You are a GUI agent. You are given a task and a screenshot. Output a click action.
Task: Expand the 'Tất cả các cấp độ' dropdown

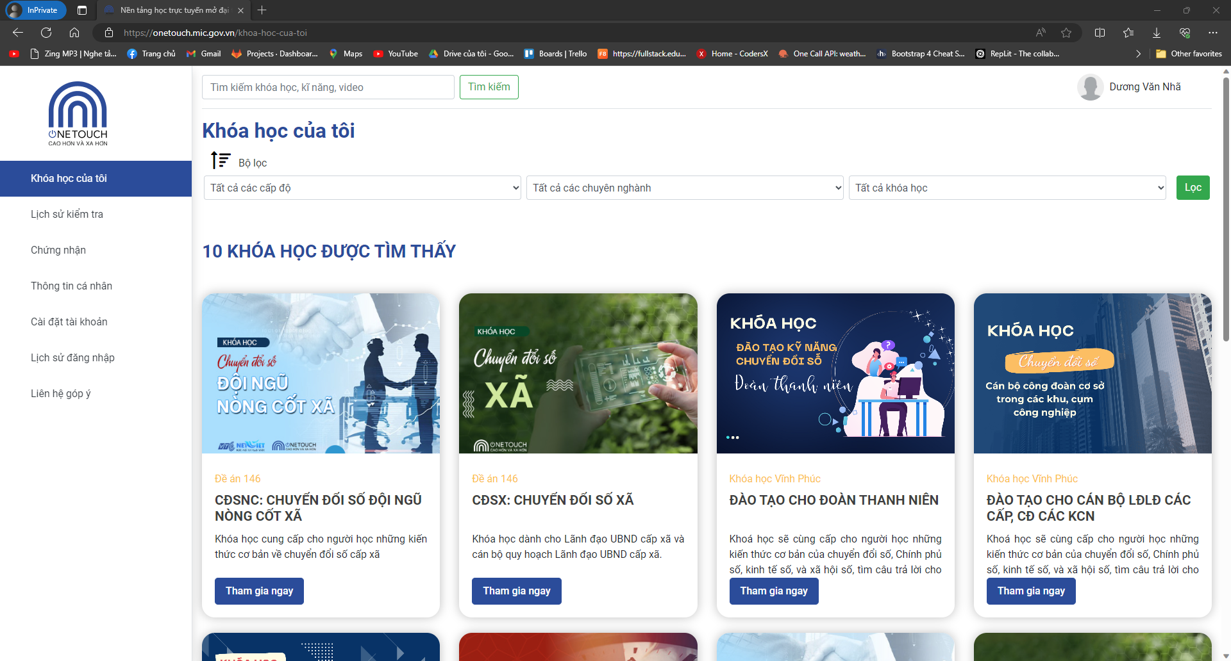click(362, 188)
